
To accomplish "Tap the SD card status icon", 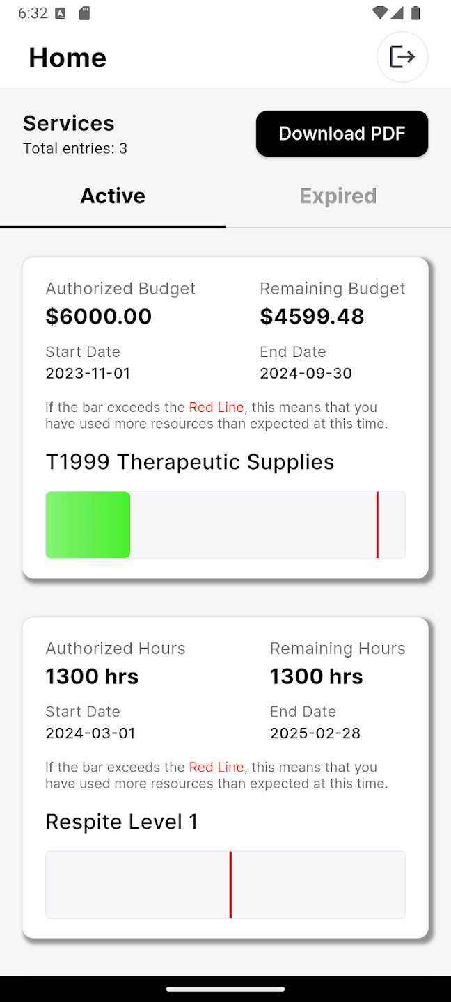I will click(x=84, y=13).
